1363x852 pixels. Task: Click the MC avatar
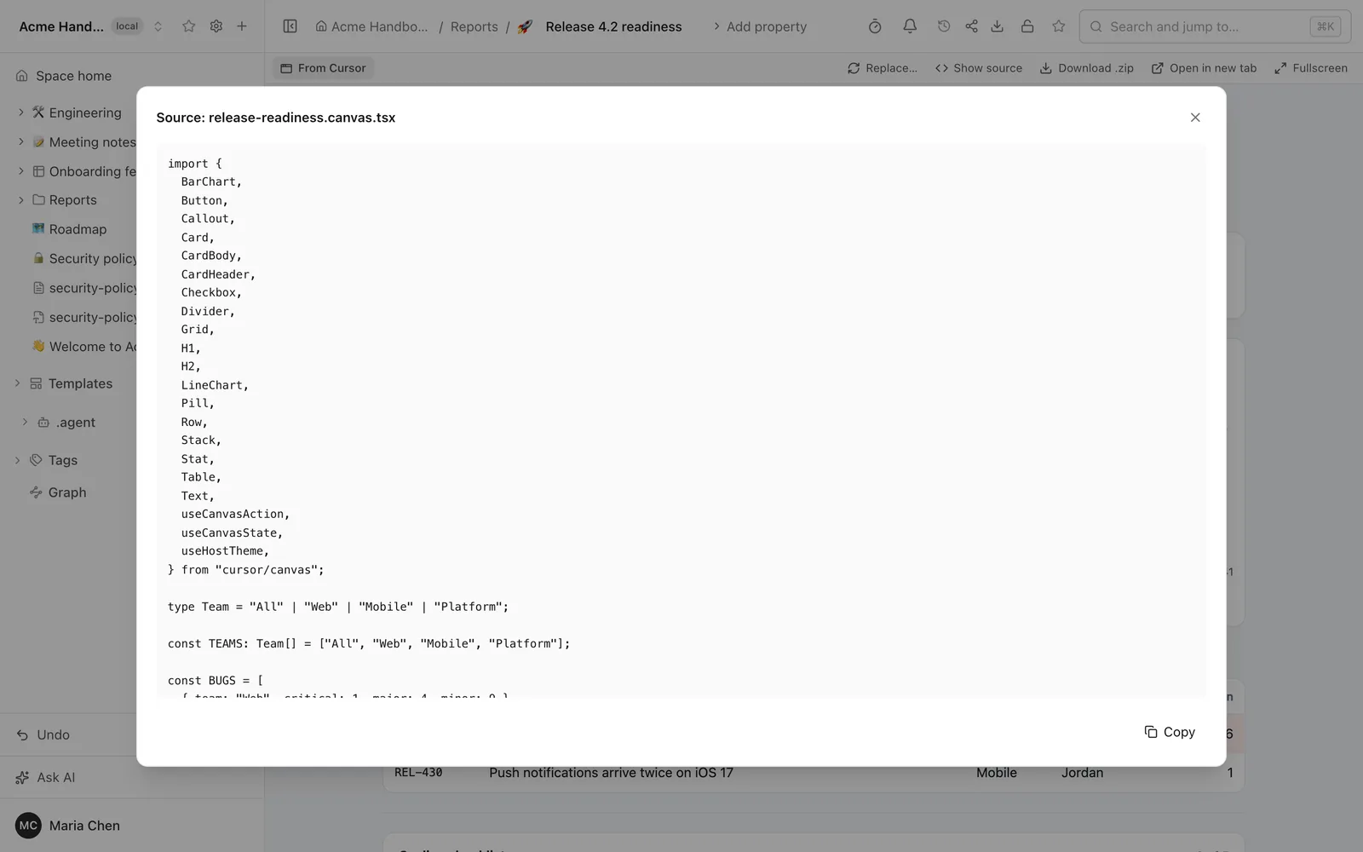tap(28, 826)
